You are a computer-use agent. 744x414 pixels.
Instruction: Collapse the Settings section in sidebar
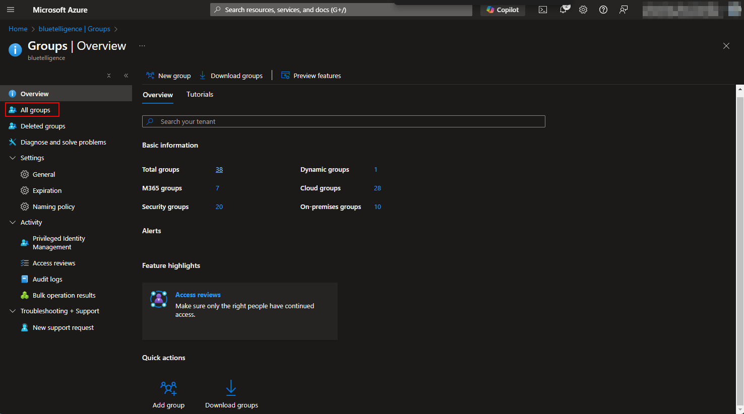click(13, 158)
